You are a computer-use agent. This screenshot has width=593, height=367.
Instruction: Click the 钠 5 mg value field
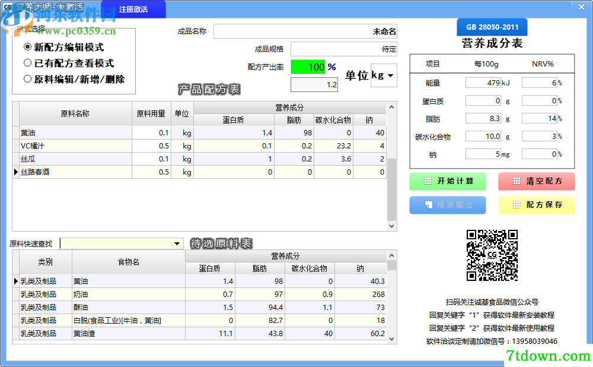483,154
